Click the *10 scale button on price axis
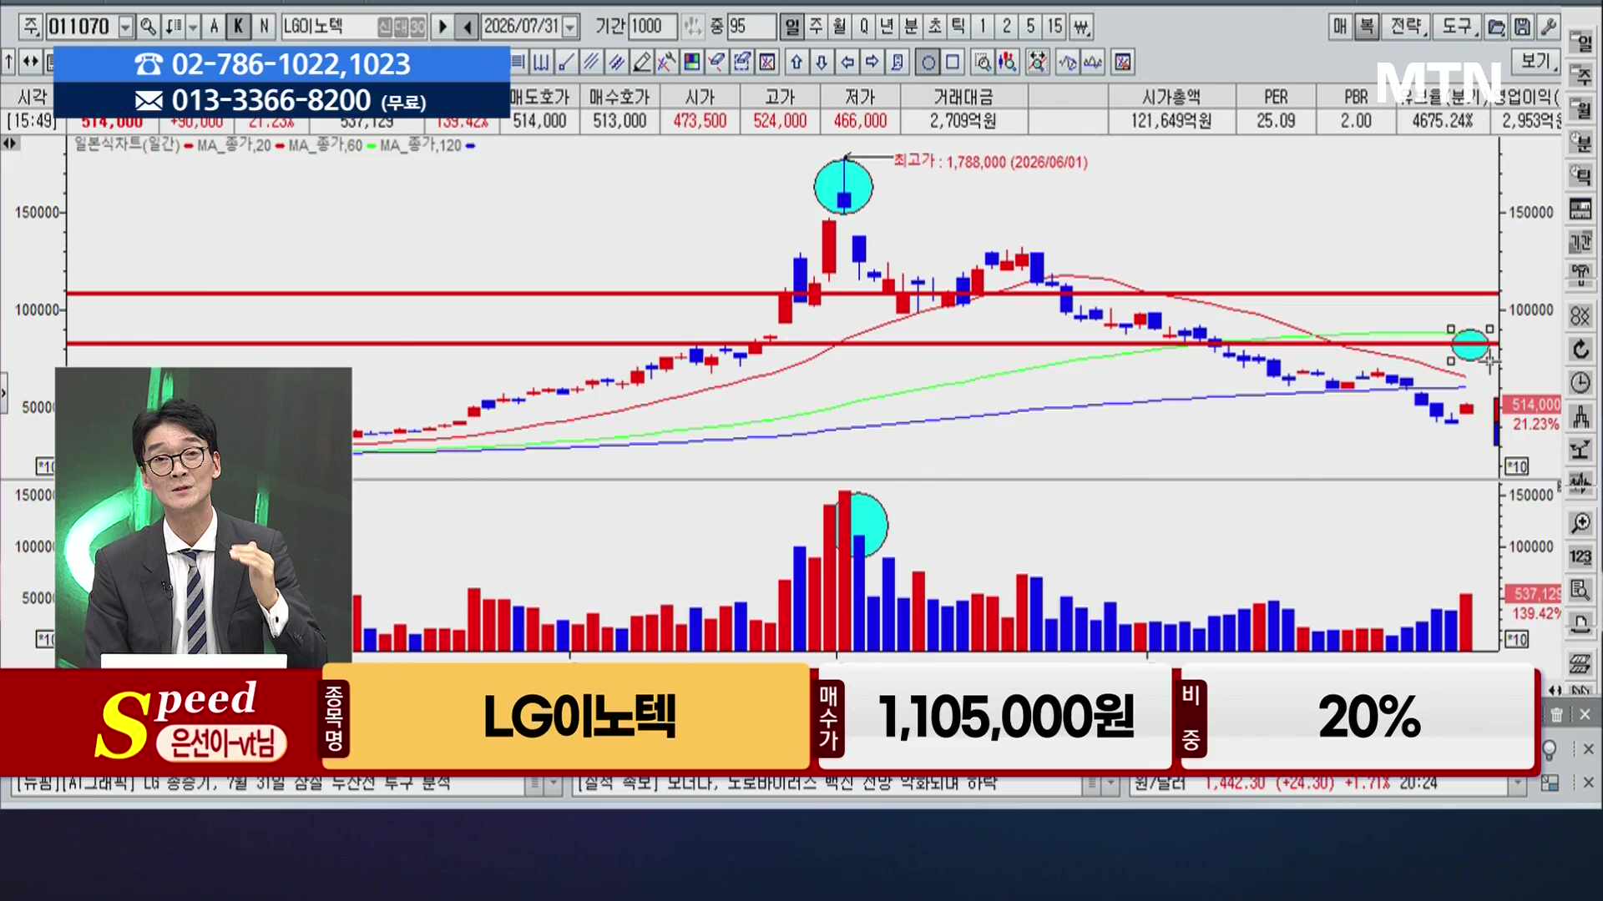The image size is (1603, 901). (1517, 466)
